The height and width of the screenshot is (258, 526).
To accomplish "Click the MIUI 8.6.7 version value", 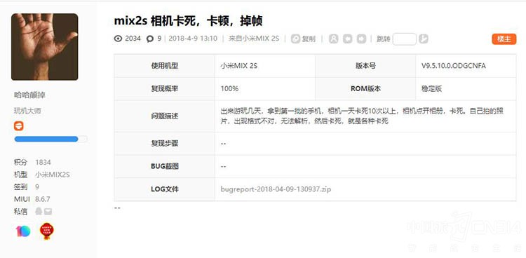I will [43, 199].
